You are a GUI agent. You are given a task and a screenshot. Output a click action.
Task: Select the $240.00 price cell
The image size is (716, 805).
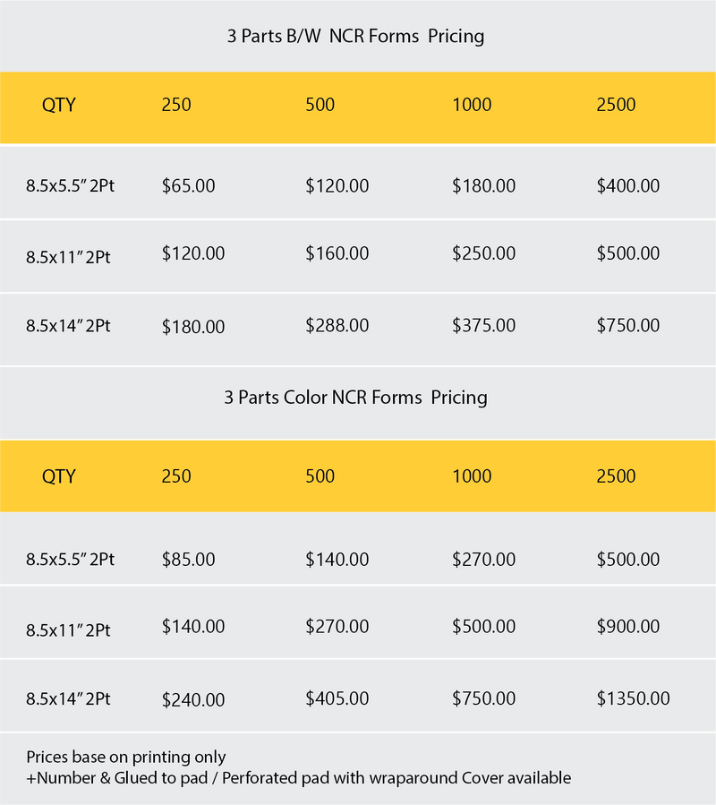[192, 699]
